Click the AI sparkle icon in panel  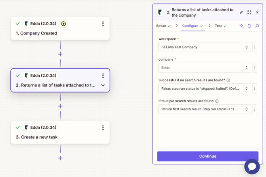(x=241, y=26)
